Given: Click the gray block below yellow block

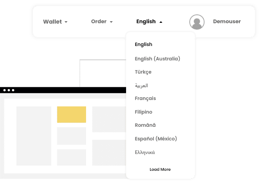Looking at the screenshot, I should pyautogui.click(x=71, y=136).
